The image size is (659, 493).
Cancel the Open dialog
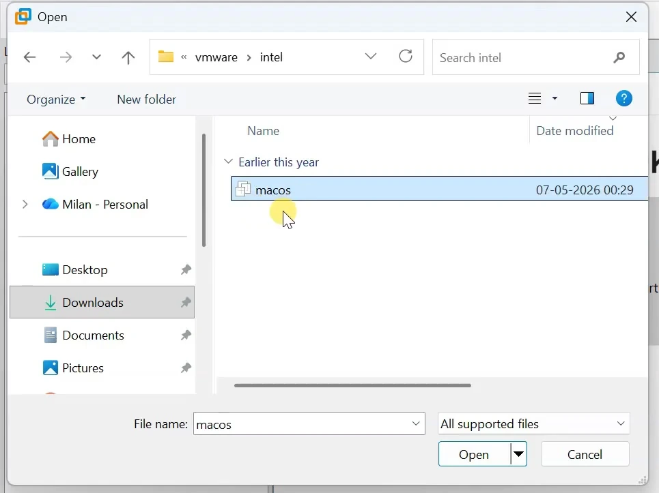(585, 454)
